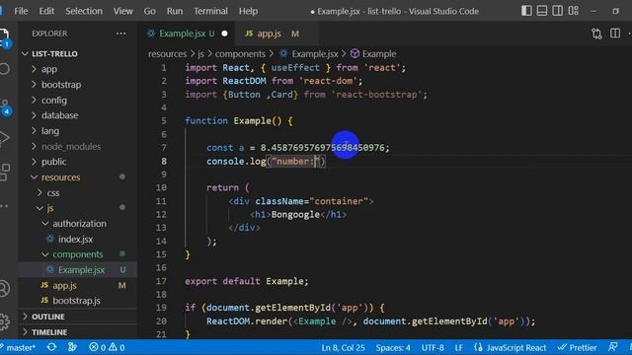The height and width of the screenshot is (355, 632).
Task: Open the File menu
Action: (21, 11)
